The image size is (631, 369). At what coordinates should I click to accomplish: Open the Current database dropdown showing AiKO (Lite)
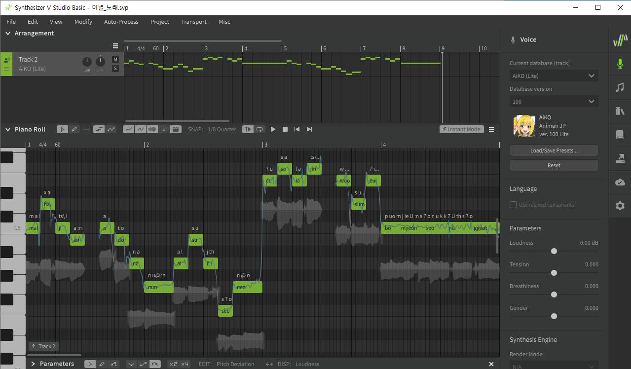coord(554,76)
